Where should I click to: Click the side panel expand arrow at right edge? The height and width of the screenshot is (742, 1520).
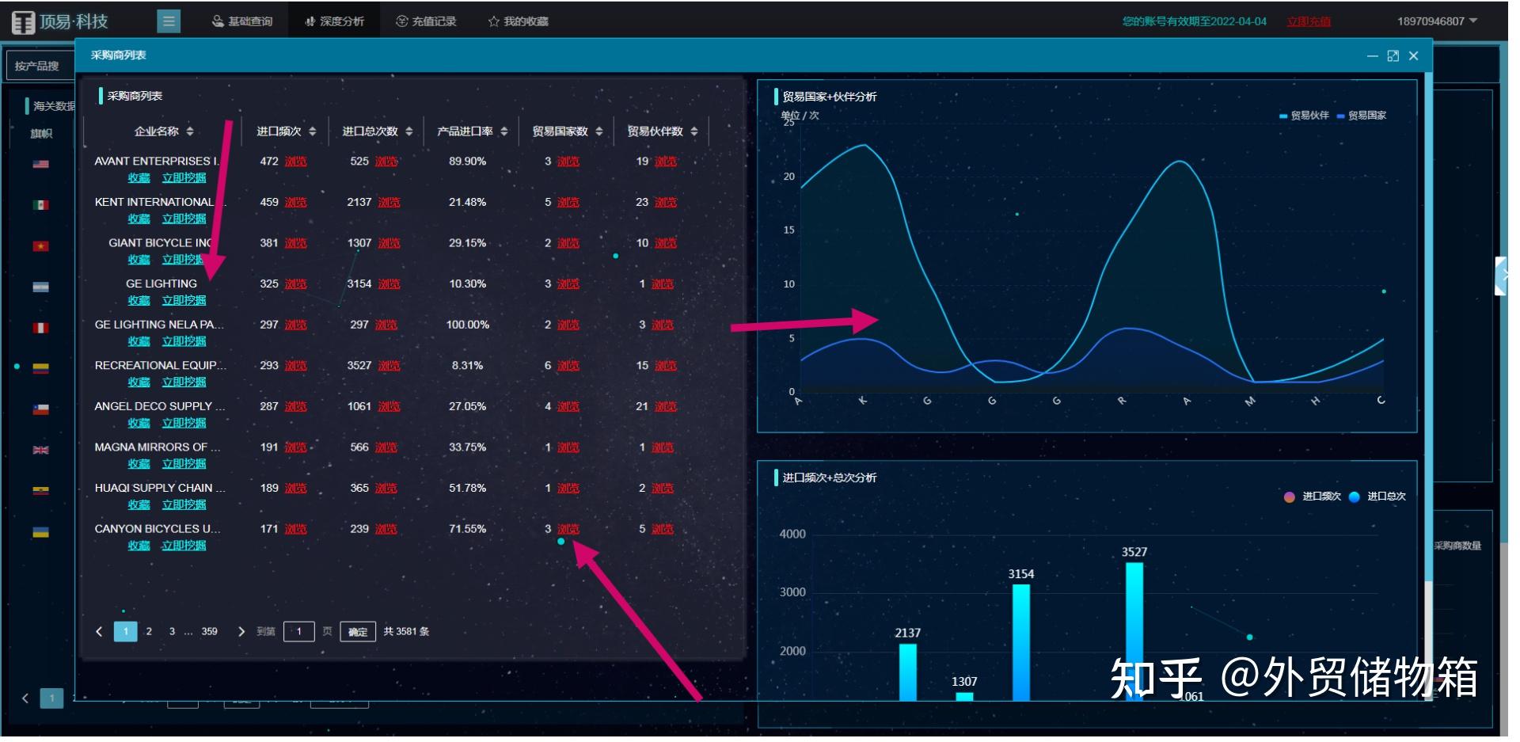point(1500,276)
